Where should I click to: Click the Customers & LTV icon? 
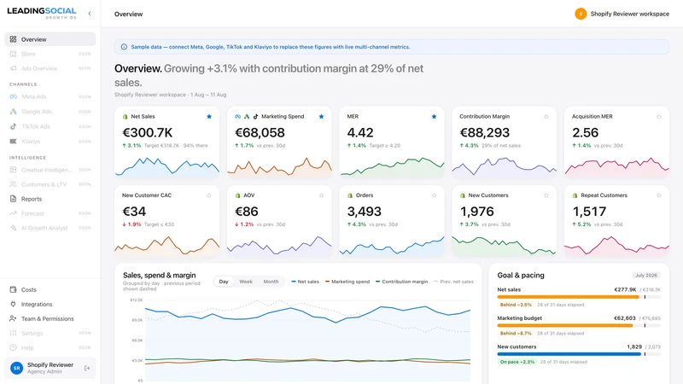tap(13, 184)
